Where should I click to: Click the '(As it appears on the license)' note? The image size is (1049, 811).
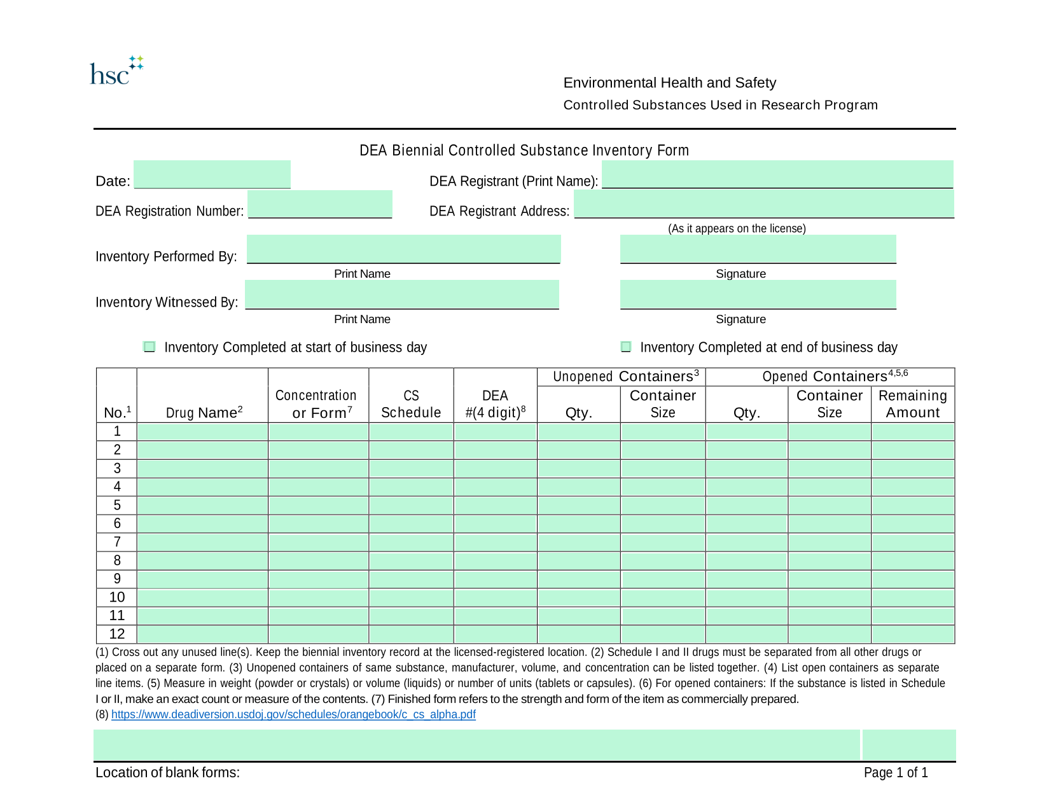tap(737, 228)
